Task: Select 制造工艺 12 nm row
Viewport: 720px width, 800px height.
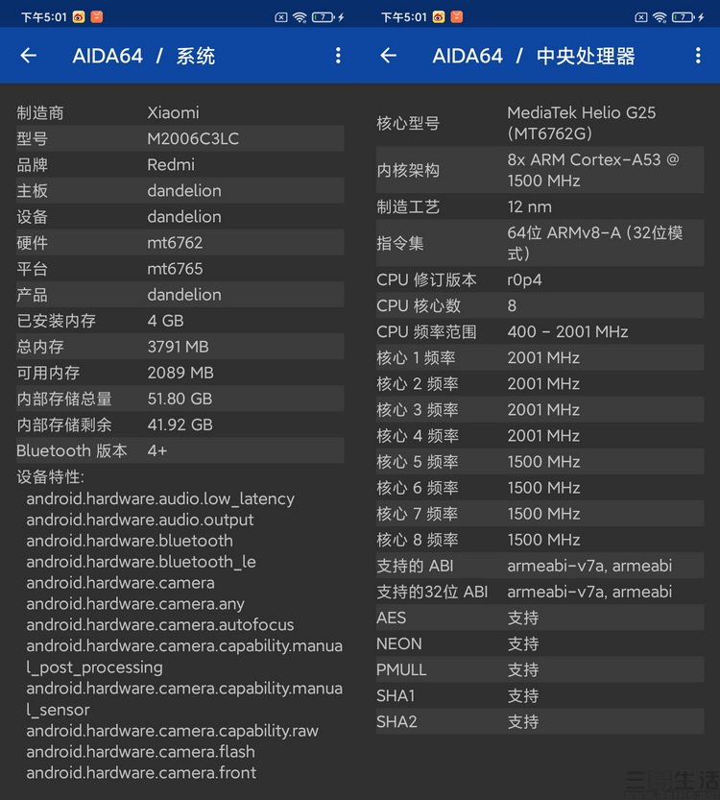Action: click(x=540, y=206)
